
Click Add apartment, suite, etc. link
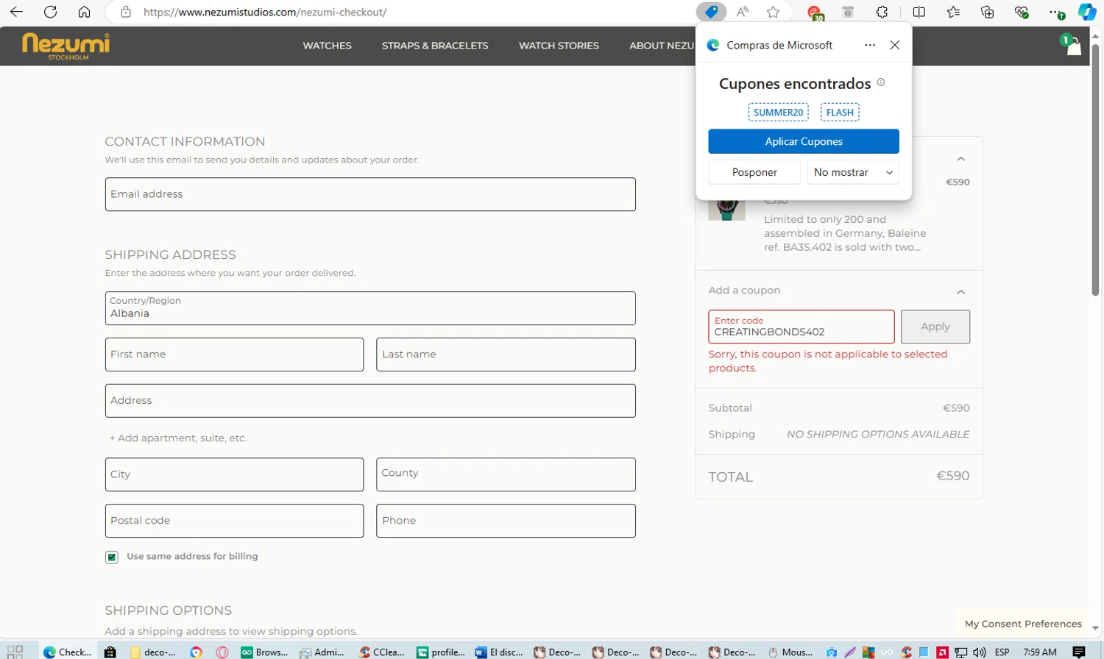pos(178,438)
